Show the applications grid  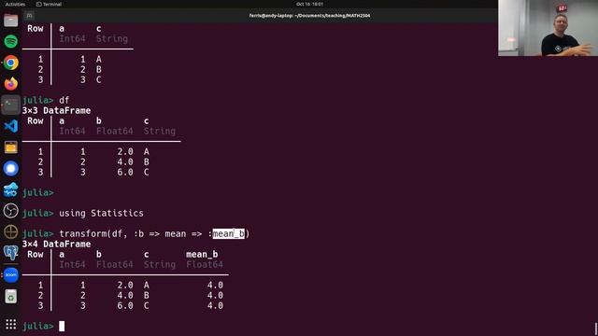[x=10, y=324]
